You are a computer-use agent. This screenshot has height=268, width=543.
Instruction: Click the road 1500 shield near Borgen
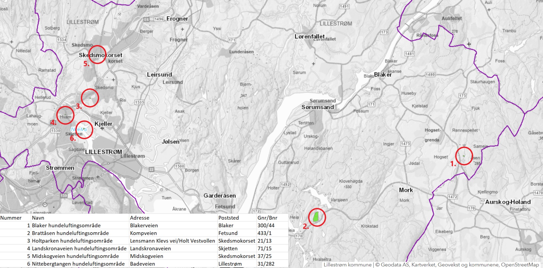point(180,166)
